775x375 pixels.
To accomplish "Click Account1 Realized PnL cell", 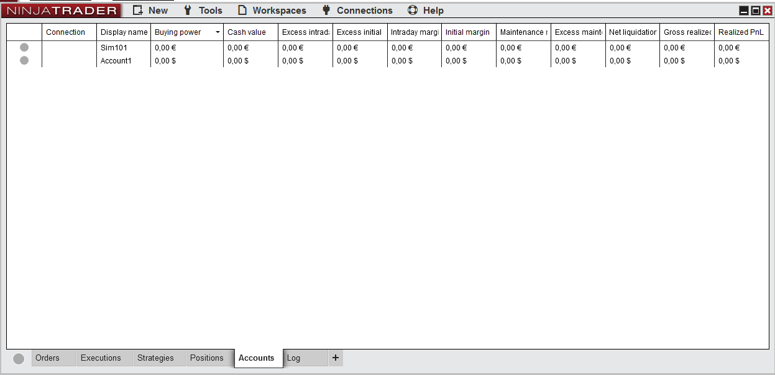I will tap(741, 61).
